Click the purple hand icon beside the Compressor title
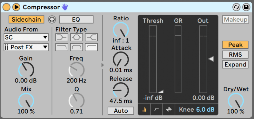 (x=65, y=7)
